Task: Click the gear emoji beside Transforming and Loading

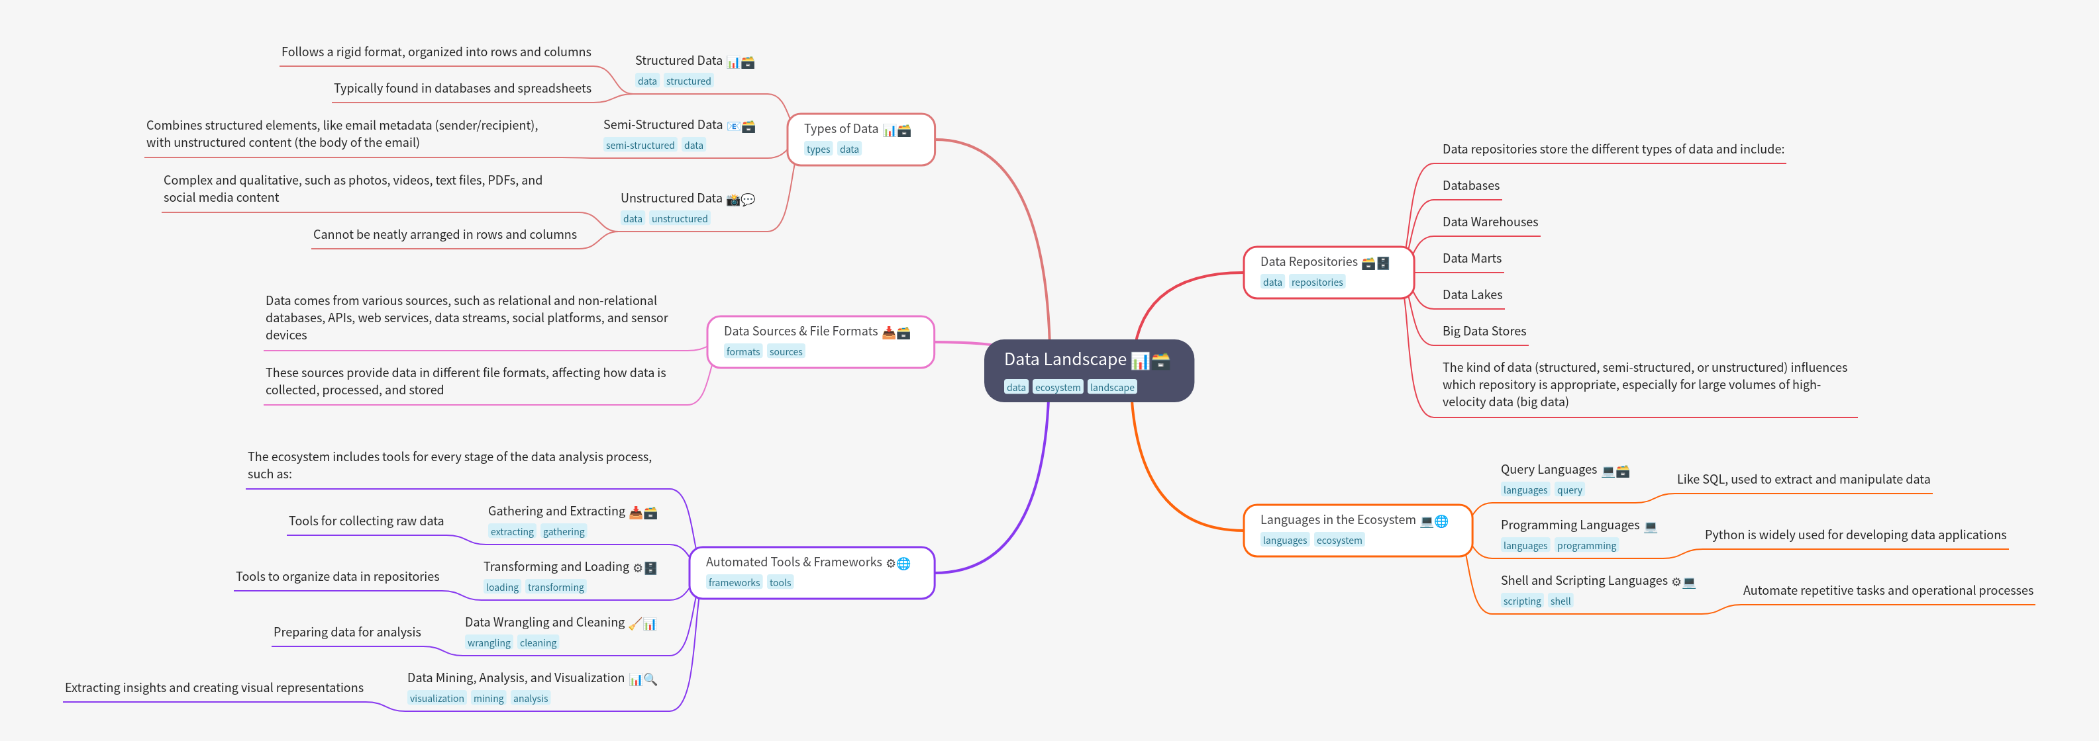Action: click(637, 568)
